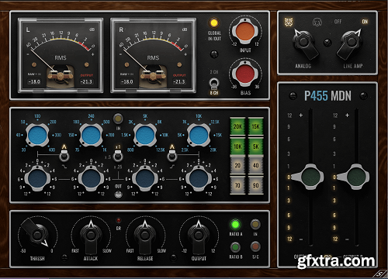Set Line Amp to ON label
388x279 pixels.
pyautogui.click(x=365, y=22)
